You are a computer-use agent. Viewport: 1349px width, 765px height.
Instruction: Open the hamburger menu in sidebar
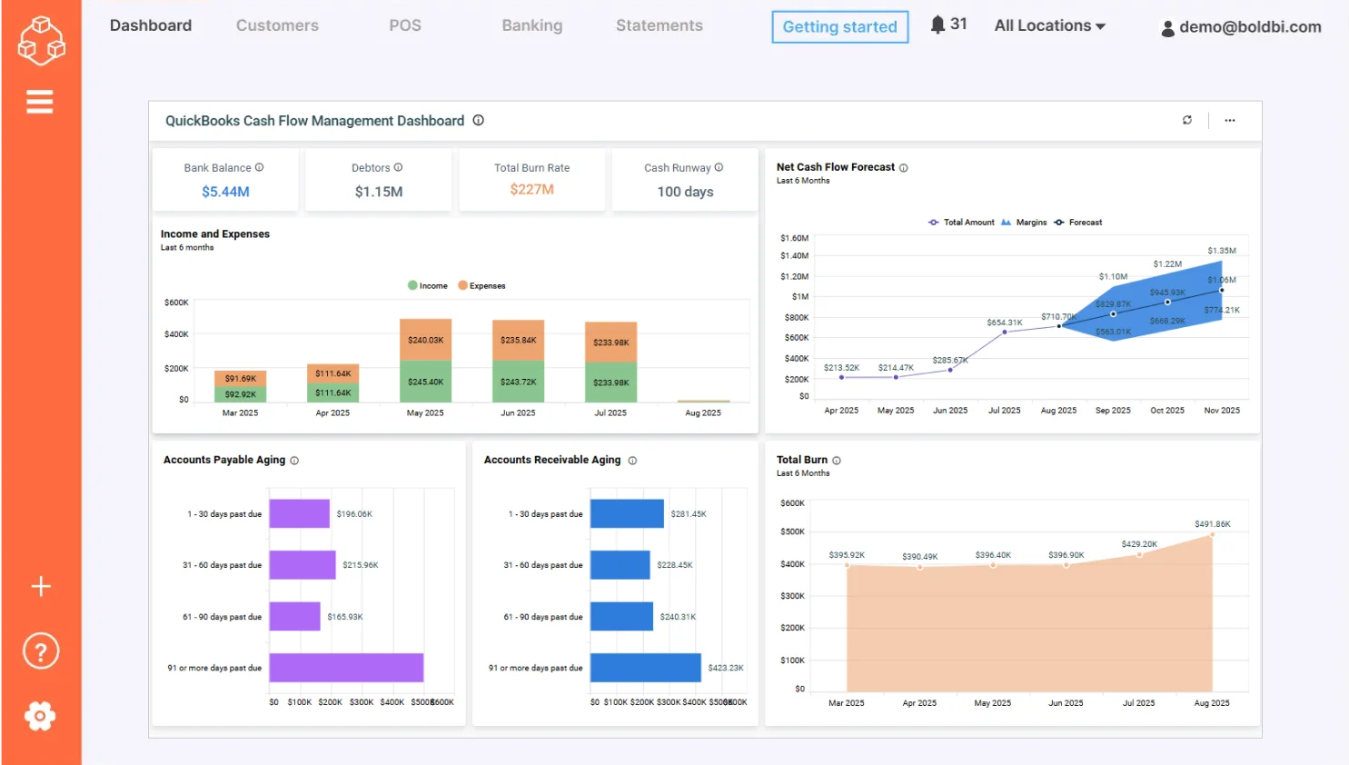point(40,101)
